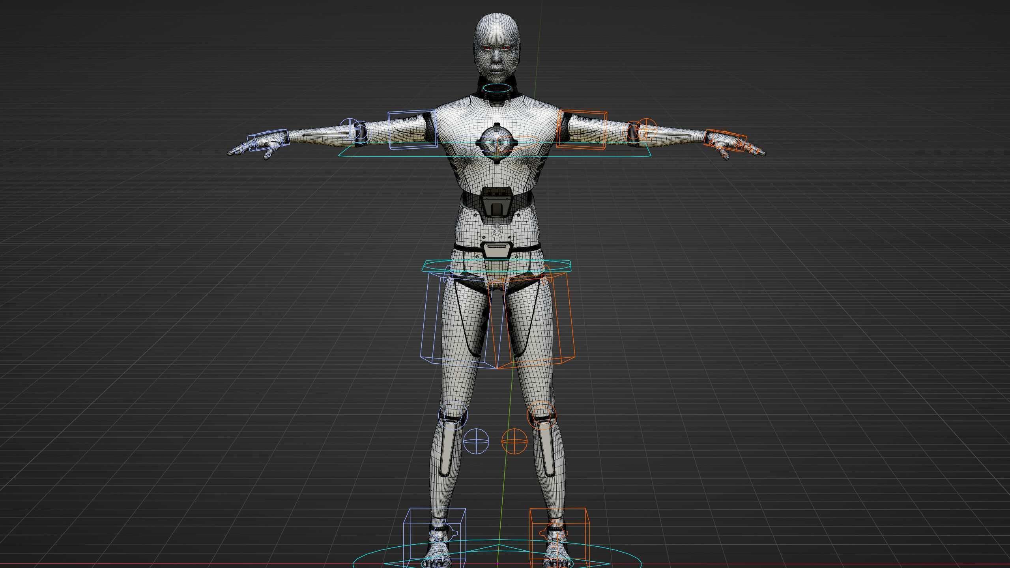This screenshot has height=568, width=1010.
Task: Select the cyan neck ring control
Action: tap(497, 88)
